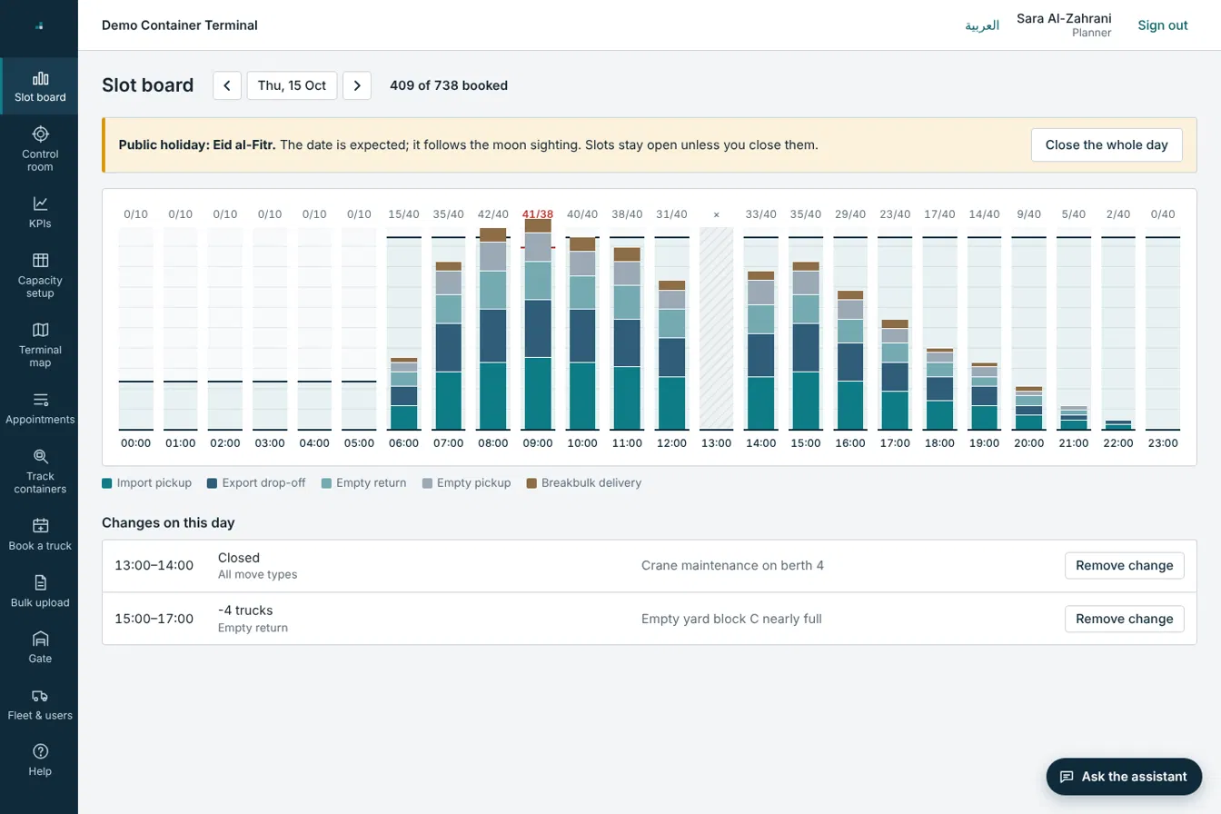Click the Demo Container Terminal title
This screenshot has width=1221, height=814.
click(x=180, y=25)
